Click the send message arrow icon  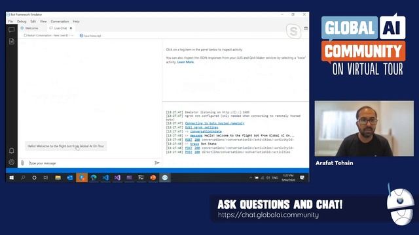tap(157, 163)
